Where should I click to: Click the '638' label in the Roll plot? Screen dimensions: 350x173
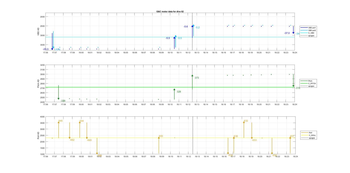[x=236, y=136]
